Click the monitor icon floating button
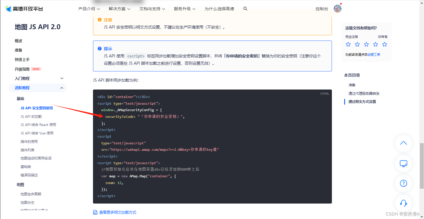This screenshot has width=424, height=219. (x=404, y=163)
